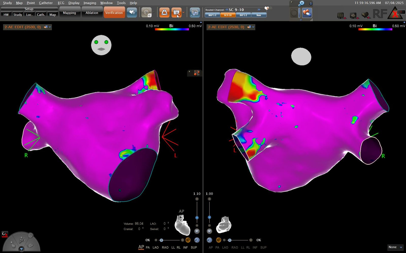This screenshot has width=406, height=253.
Task: Open the None dropdown at bottom right
Action: click(x=395, y=247)
